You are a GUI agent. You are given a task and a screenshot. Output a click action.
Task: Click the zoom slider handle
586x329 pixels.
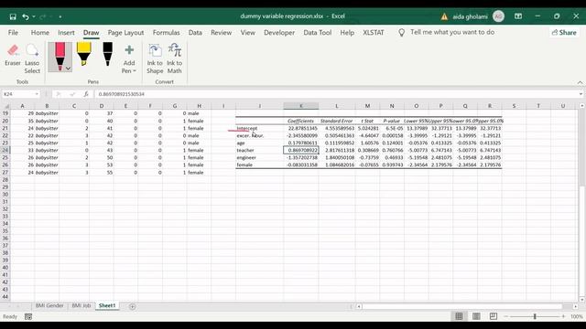point(535,316)
